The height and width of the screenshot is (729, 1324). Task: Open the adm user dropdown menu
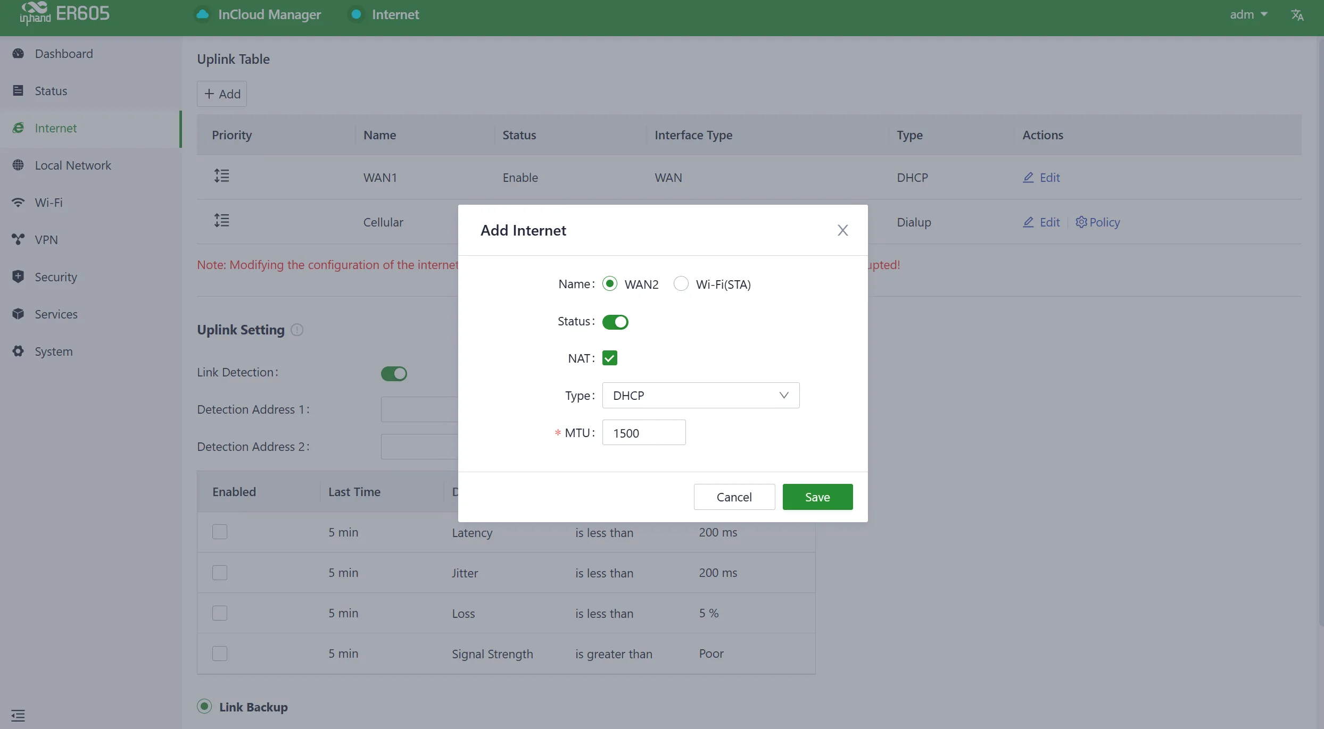click(1248, 14)
